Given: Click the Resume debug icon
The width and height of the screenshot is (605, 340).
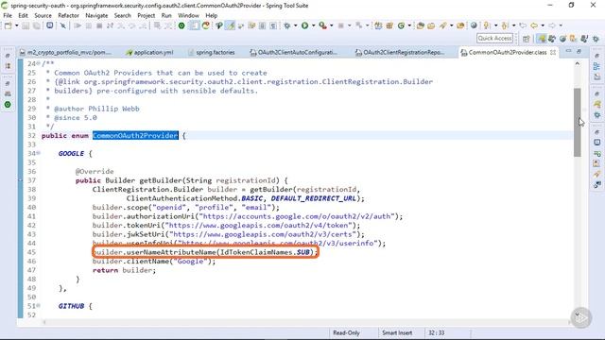Looking at the screenshot, I should (78, 25).
